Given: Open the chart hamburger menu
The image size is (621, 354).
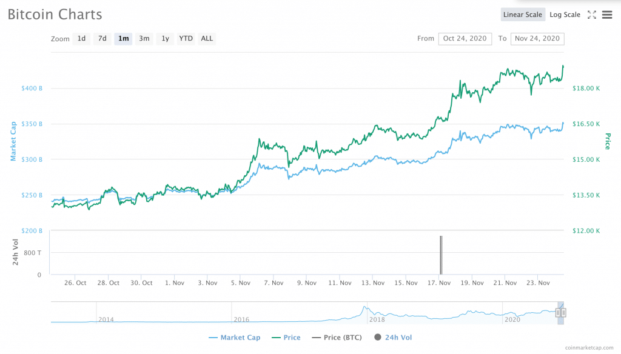Looking at the screenshot, I should click(x=607, y=15).
